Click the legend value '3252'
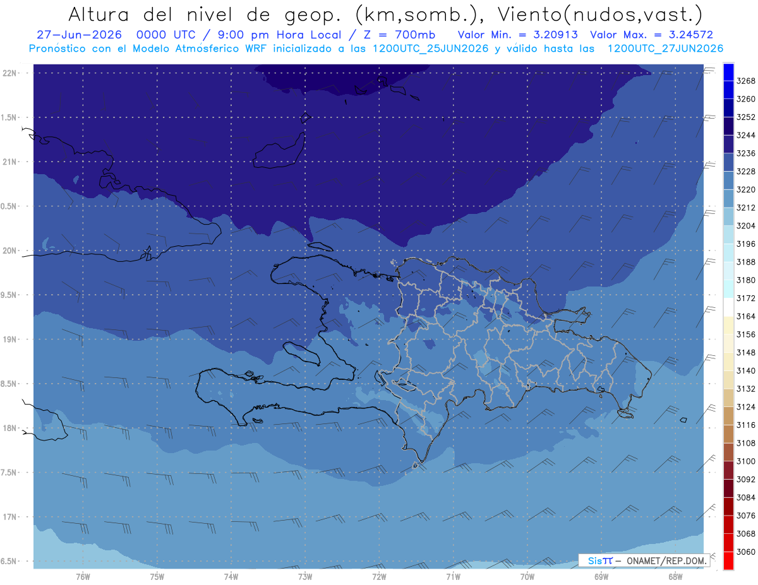Screen dimensions: 758x585 (x=746, y=117)
